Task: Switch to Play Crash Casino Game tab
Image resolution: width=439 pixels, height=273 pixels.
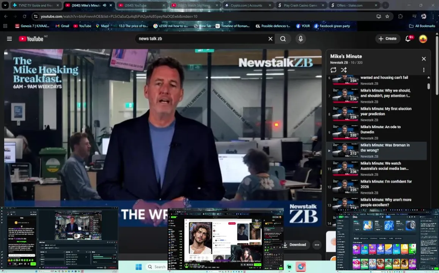Action: pos(301,5)
